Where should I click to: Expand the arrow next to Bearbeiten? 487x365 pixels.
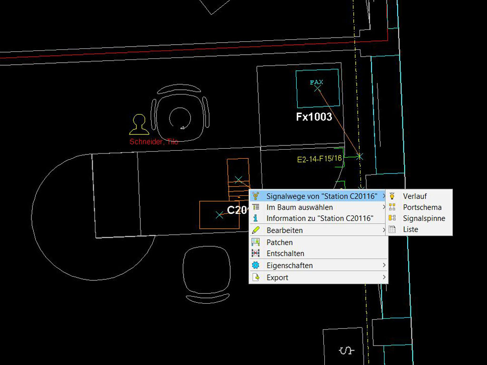click(x=384, y=230)
